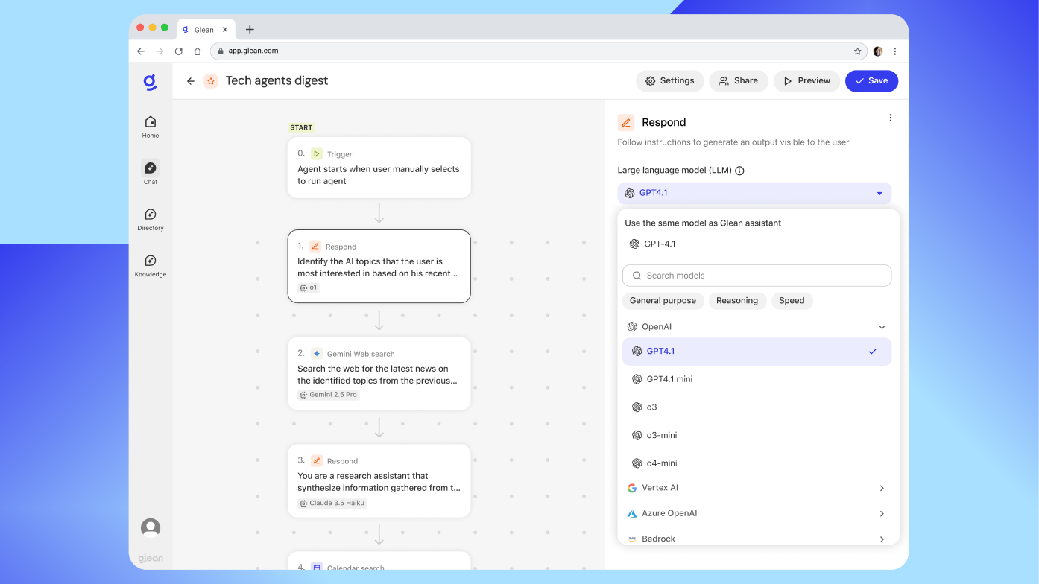Screen dimensions: 1039x584
Task: Click the browser forward arrow
Action: (x=160, y=51)
